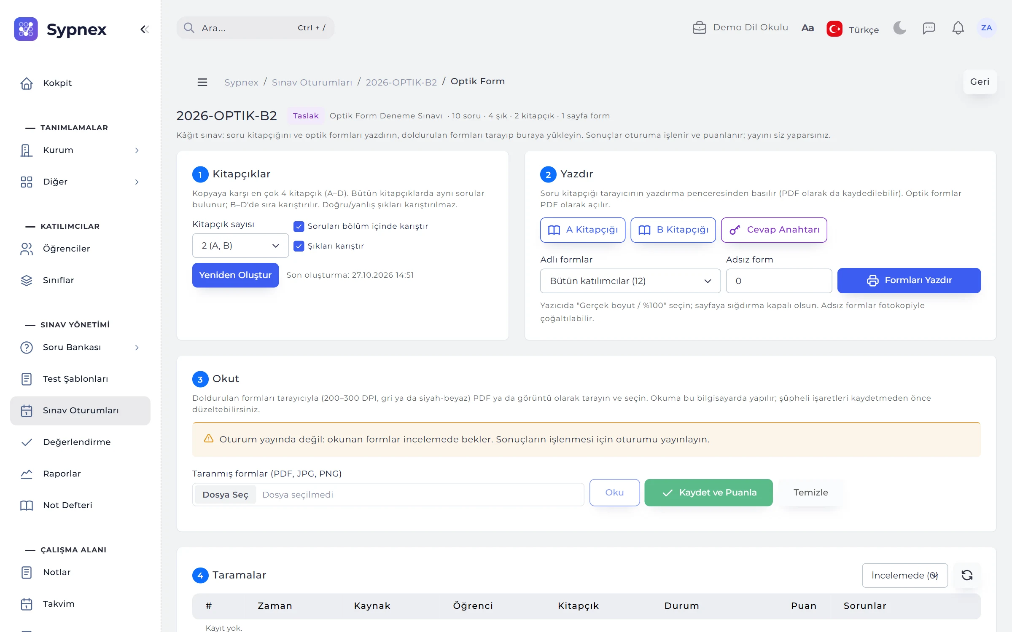Open Raporlar in sidebar
This screenshot has height=632, width=1012.
coord(80,474)
